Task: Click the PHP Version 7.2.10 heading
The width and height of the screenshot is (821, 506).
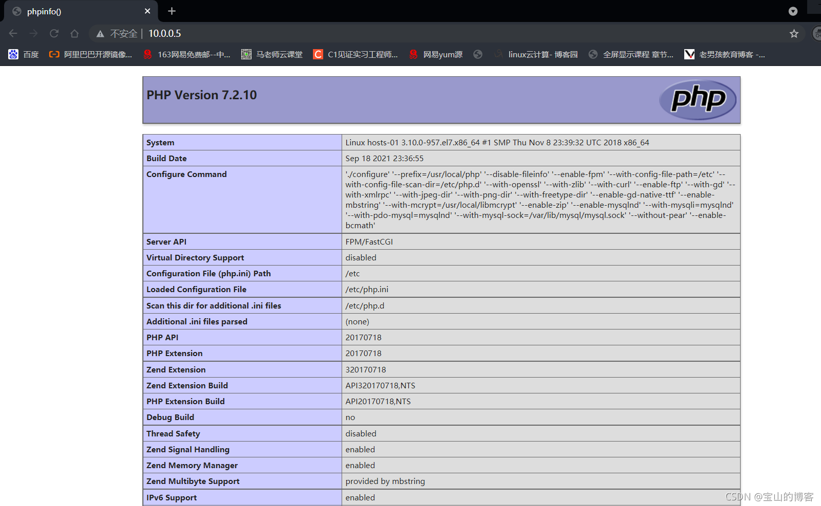Action: (202, 95)
